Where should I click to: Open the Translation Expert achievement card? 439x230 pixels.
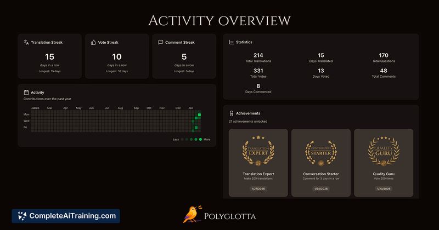coord(258,163)
